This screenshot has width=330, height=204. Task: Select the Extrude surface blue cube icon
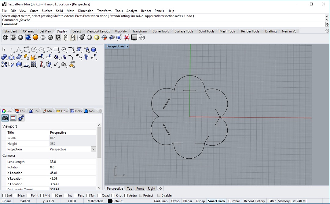(x=19, y=64)
